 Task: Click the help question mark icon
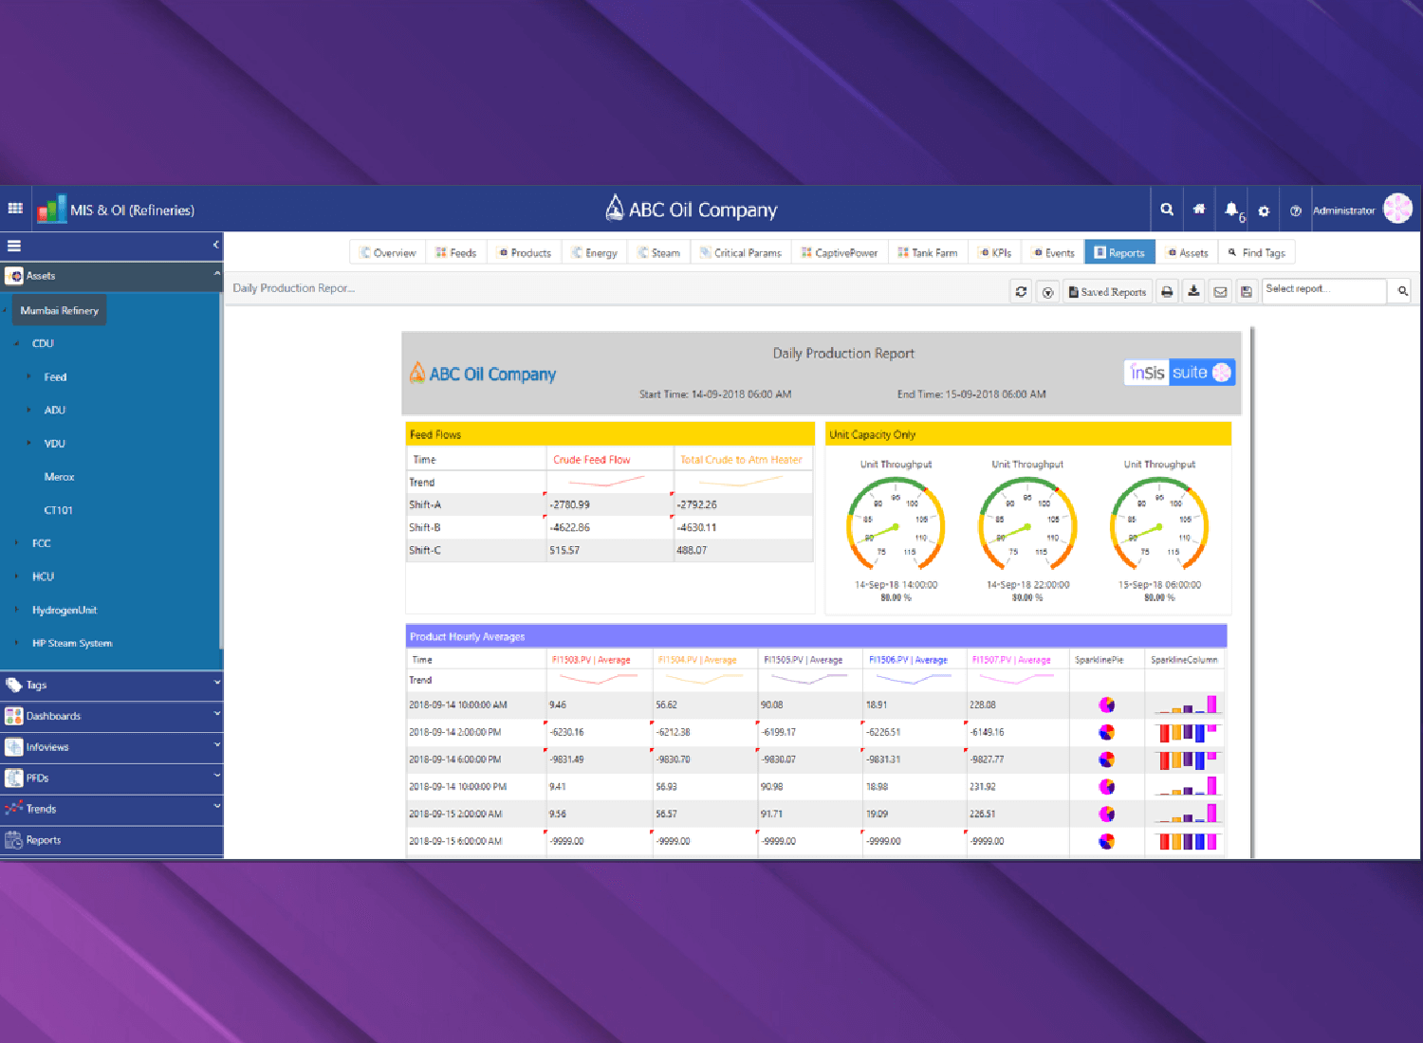1295,210
